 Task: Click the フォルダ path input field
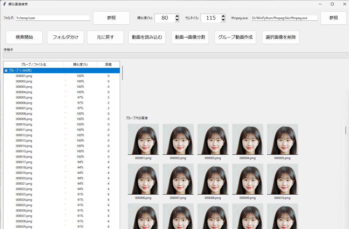(x=53, y=18)
